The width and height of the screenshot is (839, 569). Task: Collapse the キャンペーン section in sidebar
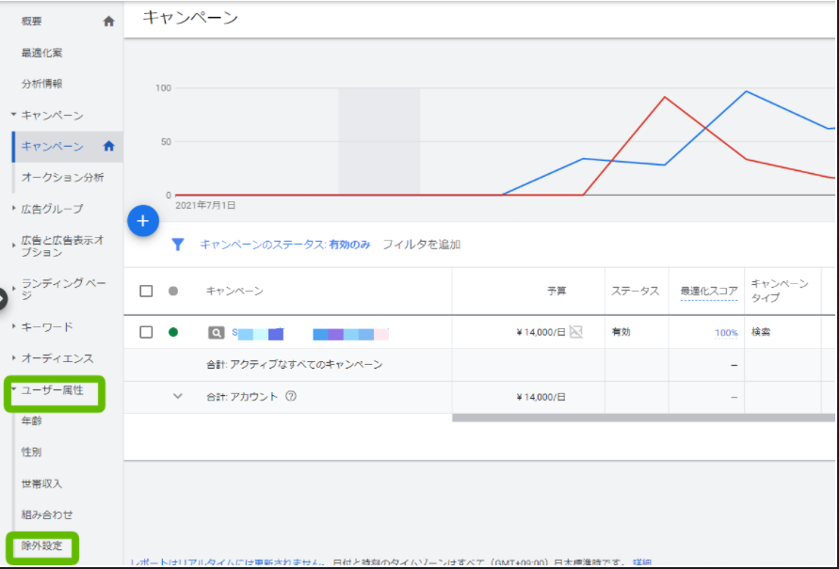14,115
